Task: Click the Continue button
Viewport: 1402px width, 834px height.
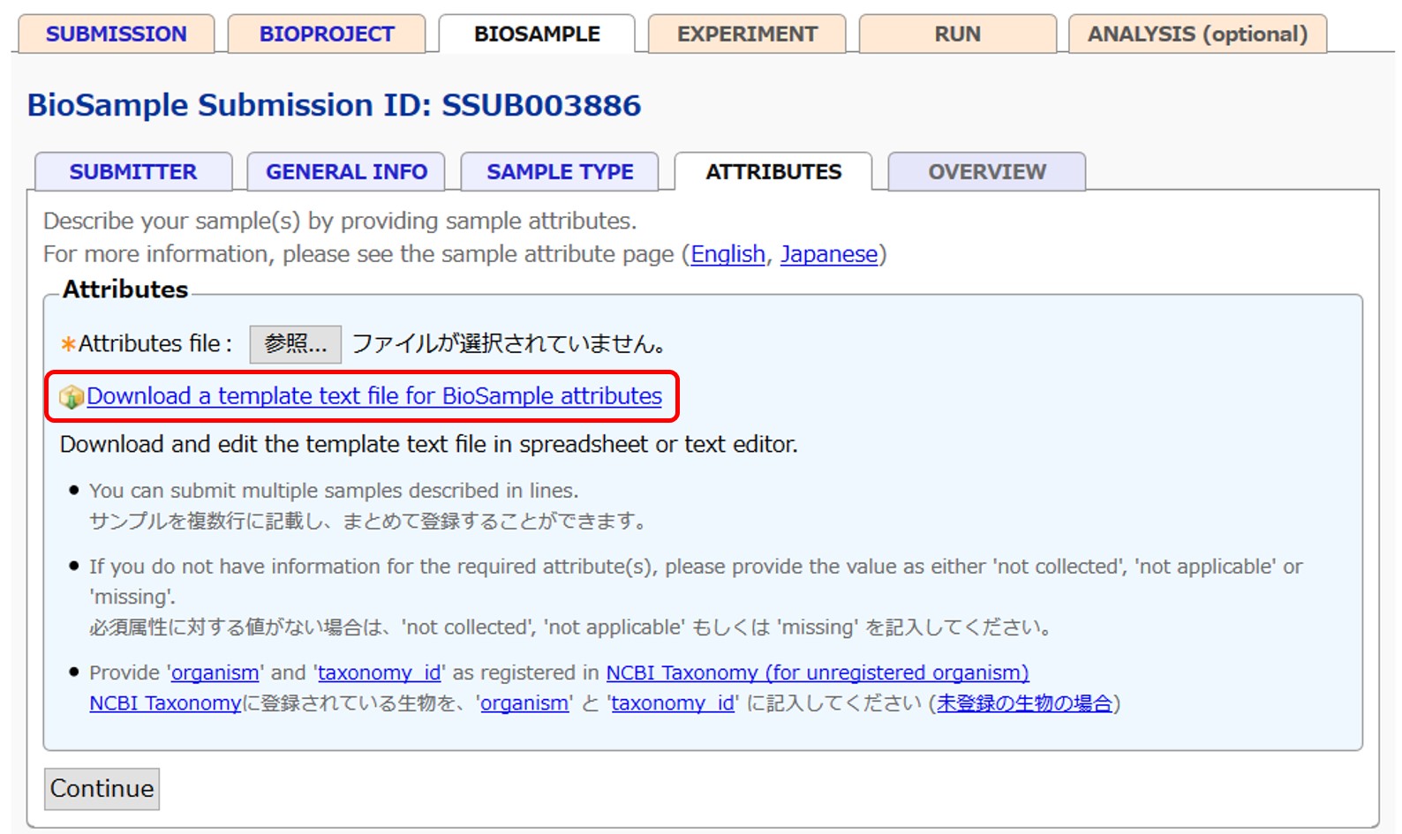Action: (102, 788)
